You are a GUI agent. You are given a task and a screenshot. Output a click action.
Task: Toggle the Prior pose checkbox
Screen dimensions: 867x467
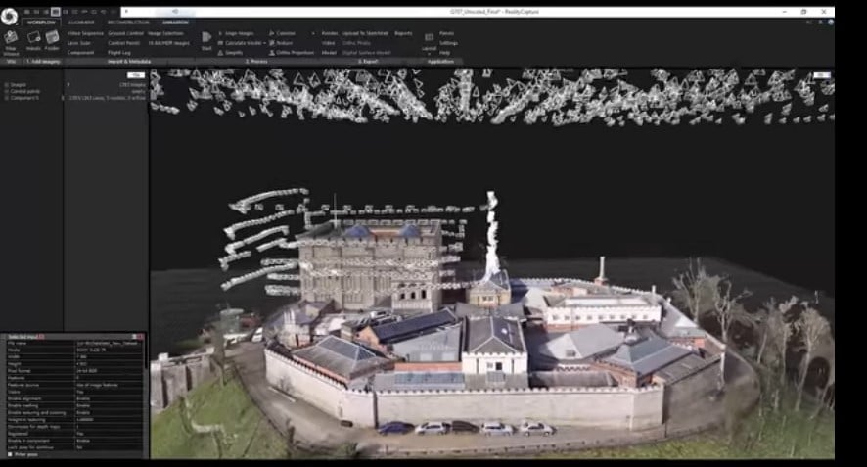tap(10, 454)
